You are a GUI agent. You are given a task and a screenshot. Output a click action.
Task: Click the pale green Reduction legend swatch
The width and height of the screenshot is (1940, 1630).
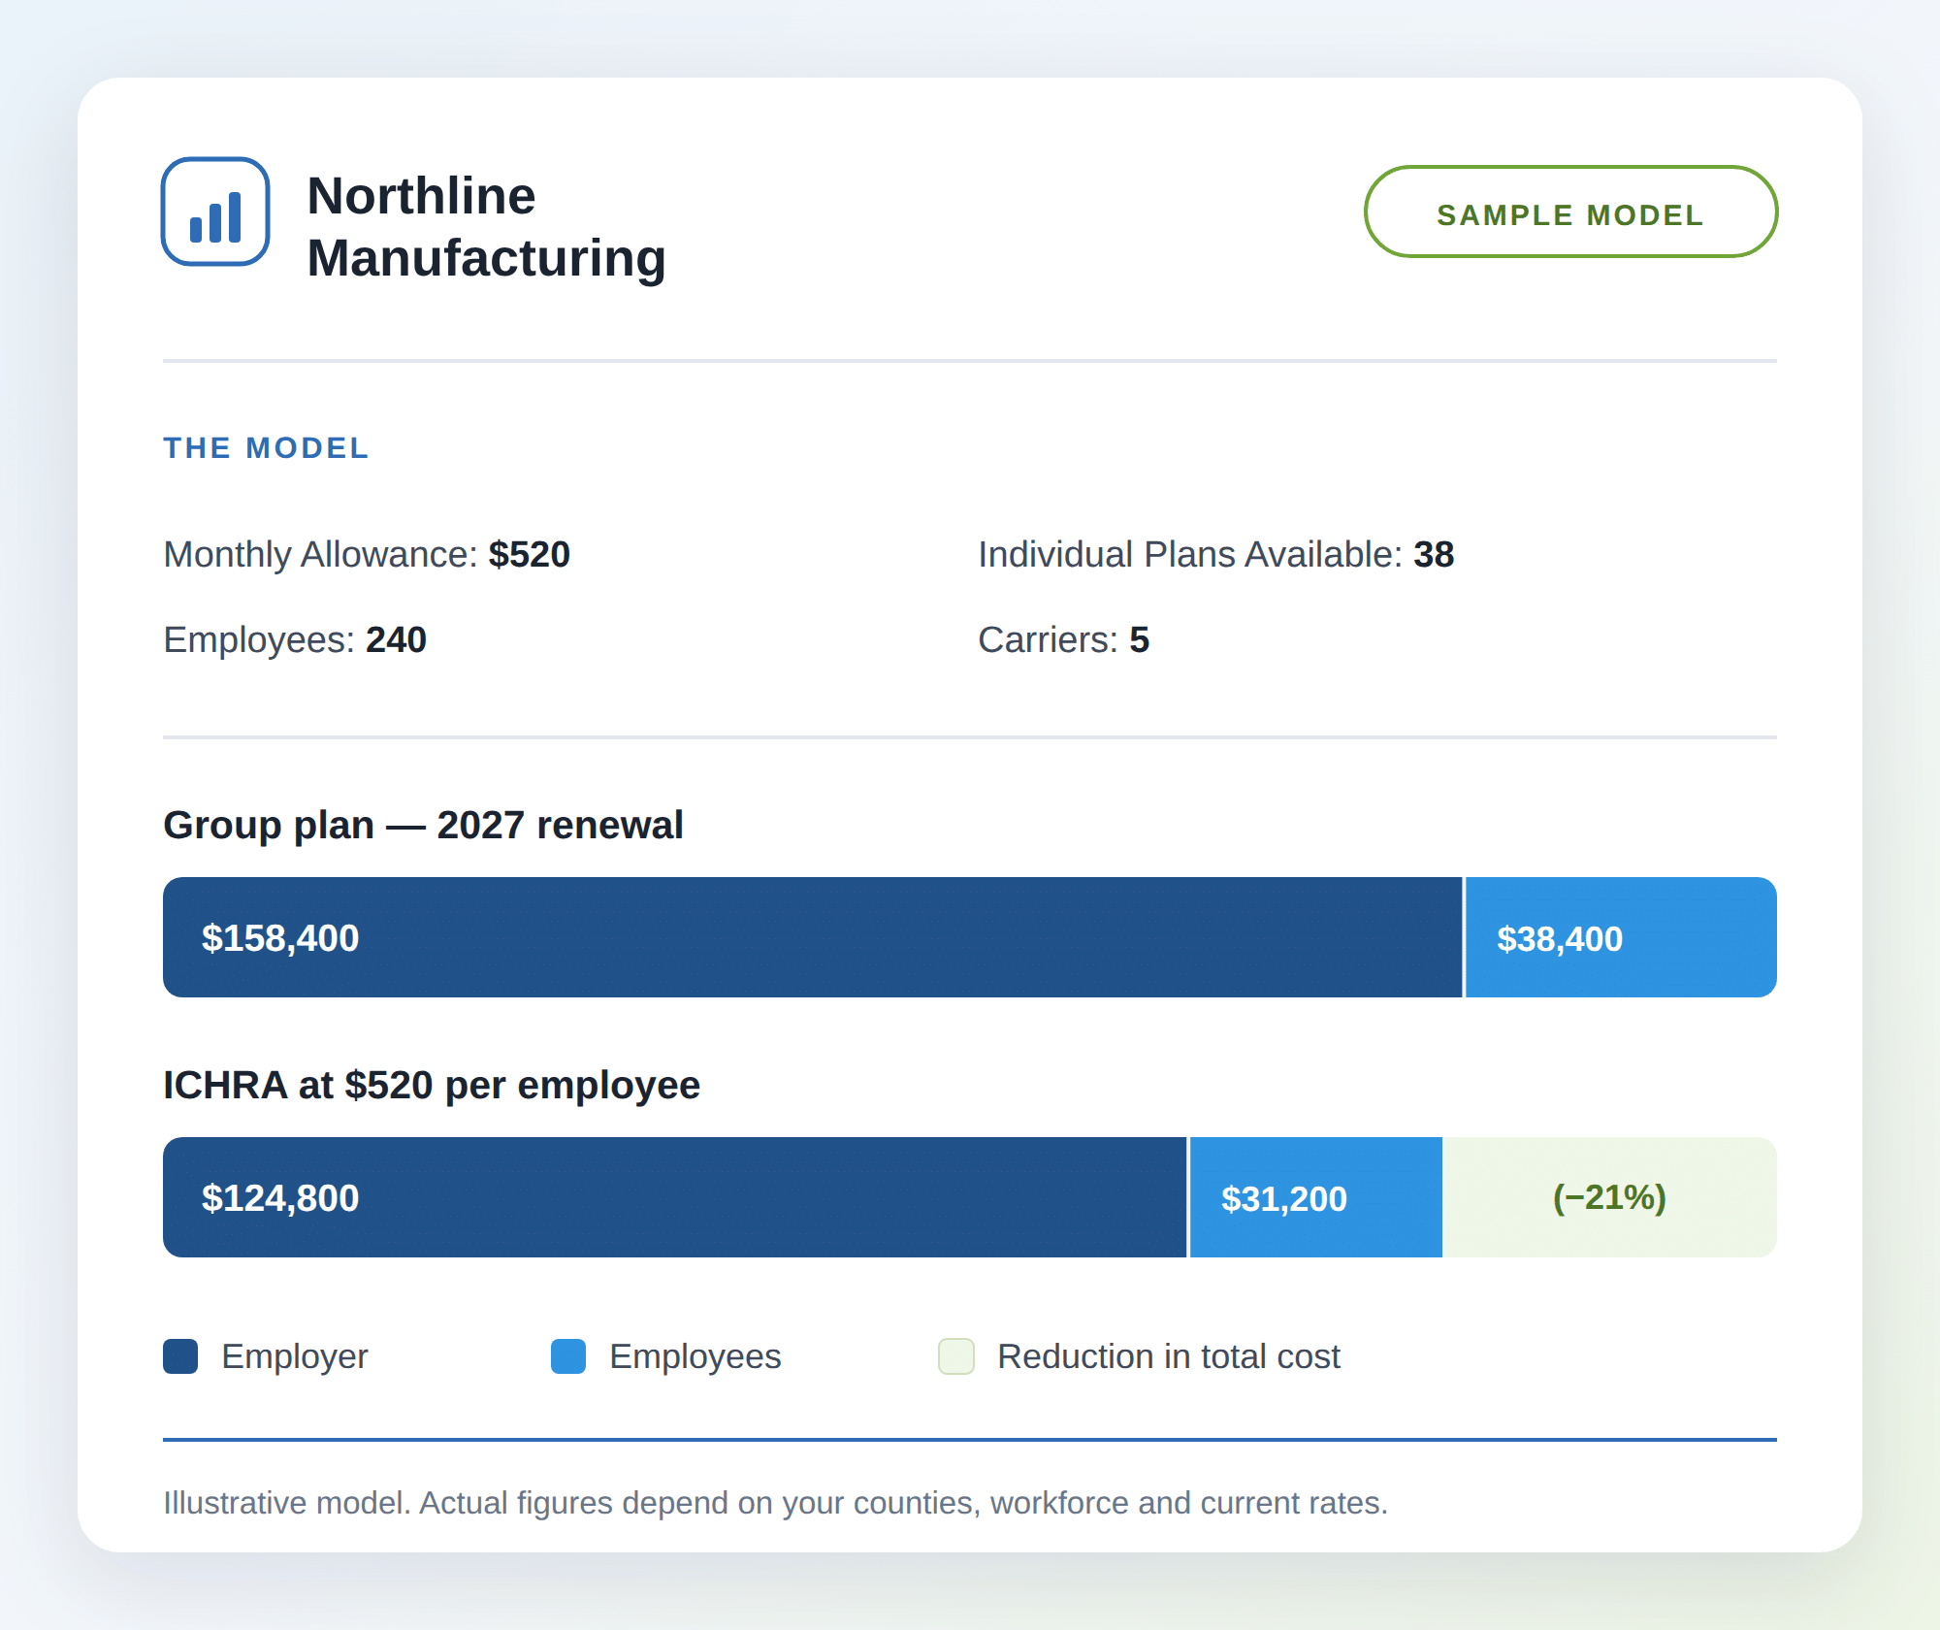[956, 1356]
